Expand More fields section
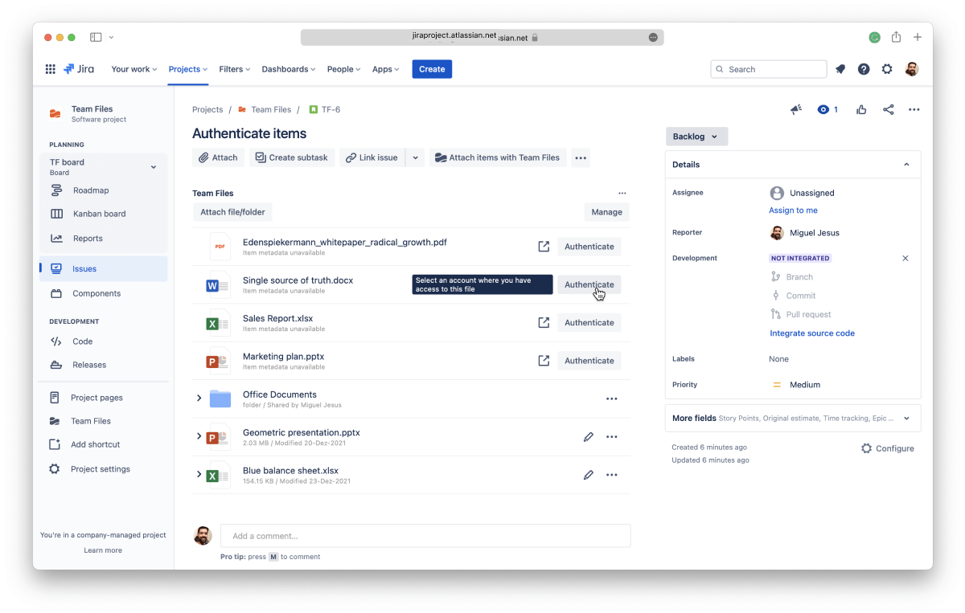Image resolution: width=965 pixels, height=613 pixels. tap(906, 419)
